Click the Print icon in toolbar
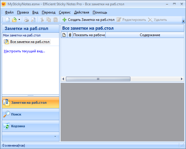Image resolution: width=186 pixels, height=149 pixels. (26, 20)
